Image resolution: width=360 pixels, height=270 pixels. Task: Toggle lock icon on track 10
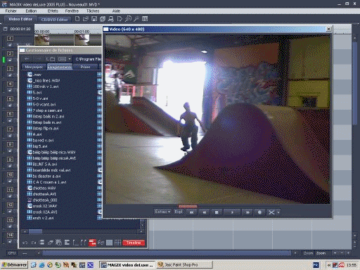point(10,181)
